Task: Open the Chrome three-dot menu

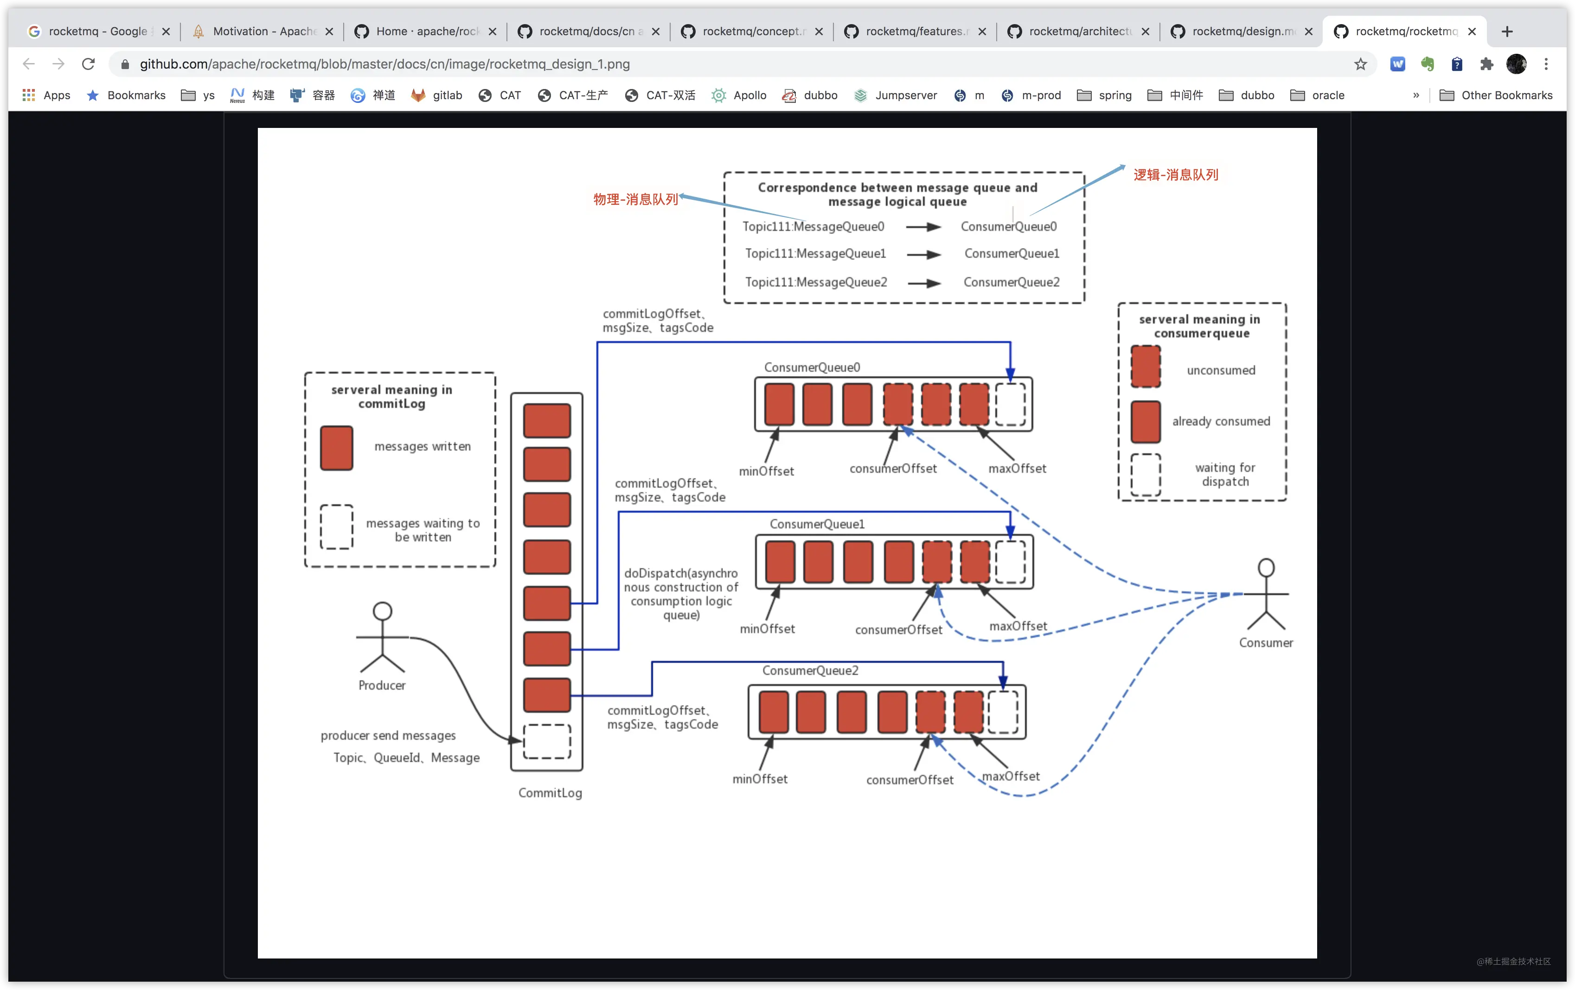Action: 1546,64
